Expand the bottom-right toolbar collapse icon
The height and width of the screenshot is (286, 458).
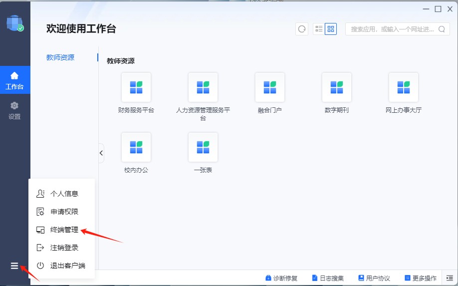pyautogui.click(x=450, y=278)
